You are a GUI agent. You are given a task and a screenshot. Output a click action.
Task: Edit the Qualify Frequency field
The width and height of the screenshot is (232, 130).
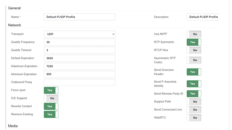point(80,42)
